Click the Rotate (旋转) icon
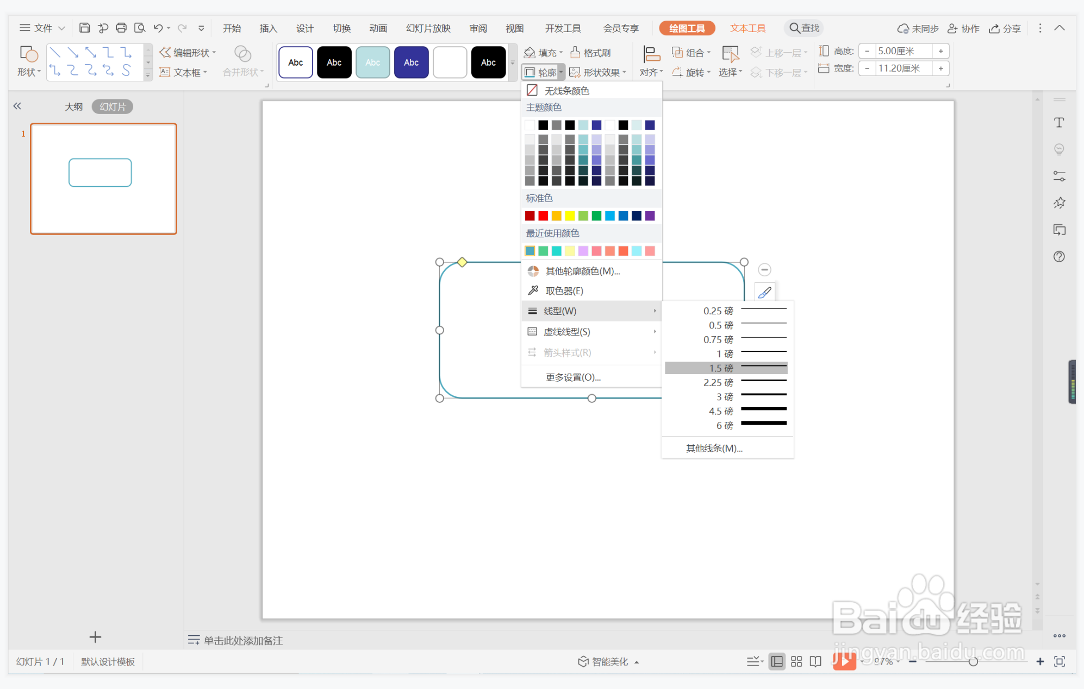 (677, 72)
